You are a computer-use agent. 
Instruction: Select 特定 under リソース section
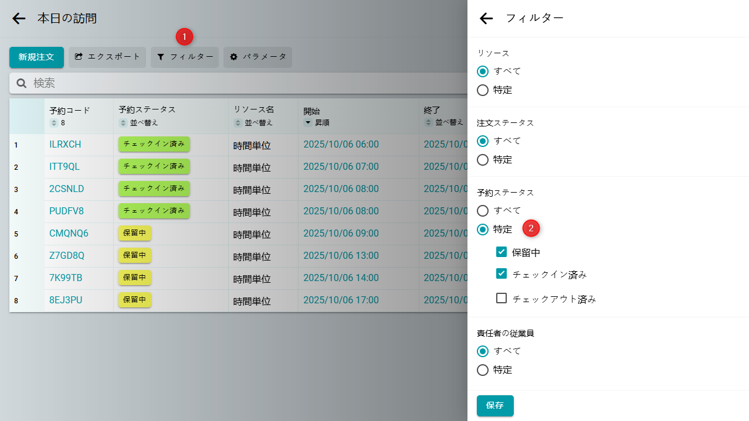pos(483,90)
